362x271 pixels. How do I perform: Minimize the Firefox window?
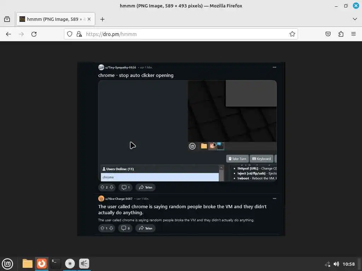coord(336,6)
